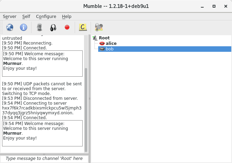Maximize the Mumble window

[x=214, y=6]
